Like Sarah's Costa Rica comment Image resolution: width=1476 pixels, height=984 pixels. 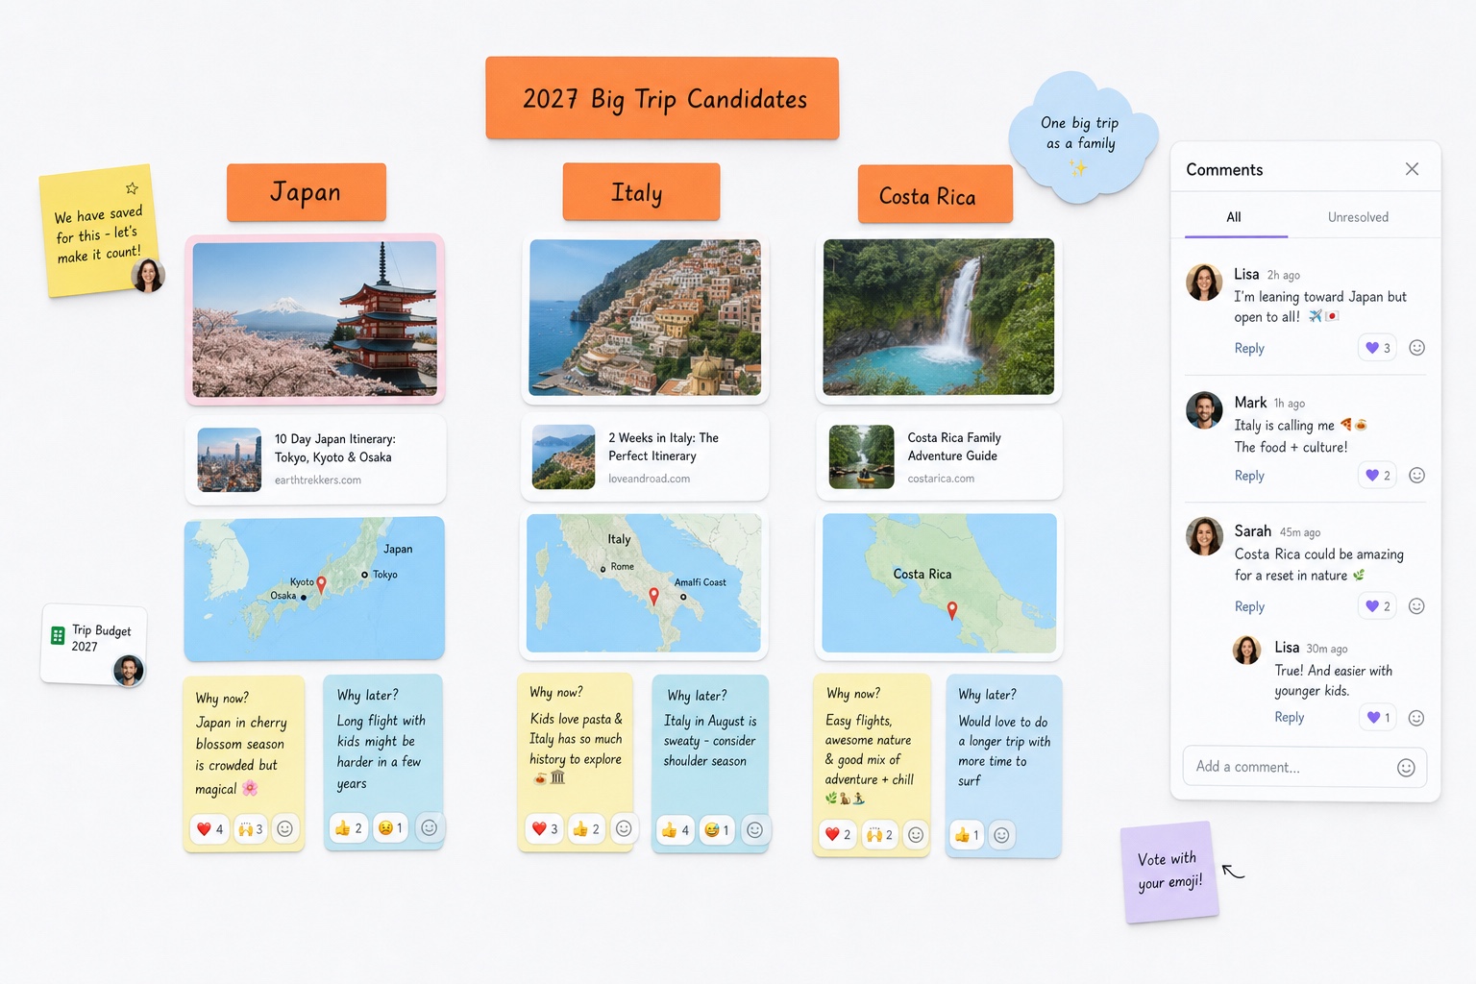1378,606
